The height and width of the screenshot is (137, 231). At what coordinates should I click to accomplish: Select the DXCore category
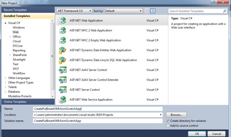(x=18, y=46)
